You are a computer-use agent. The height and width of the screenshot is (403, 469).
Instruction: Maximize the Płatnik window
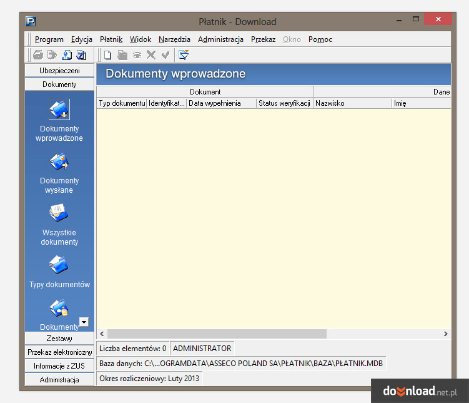(415, 19)
